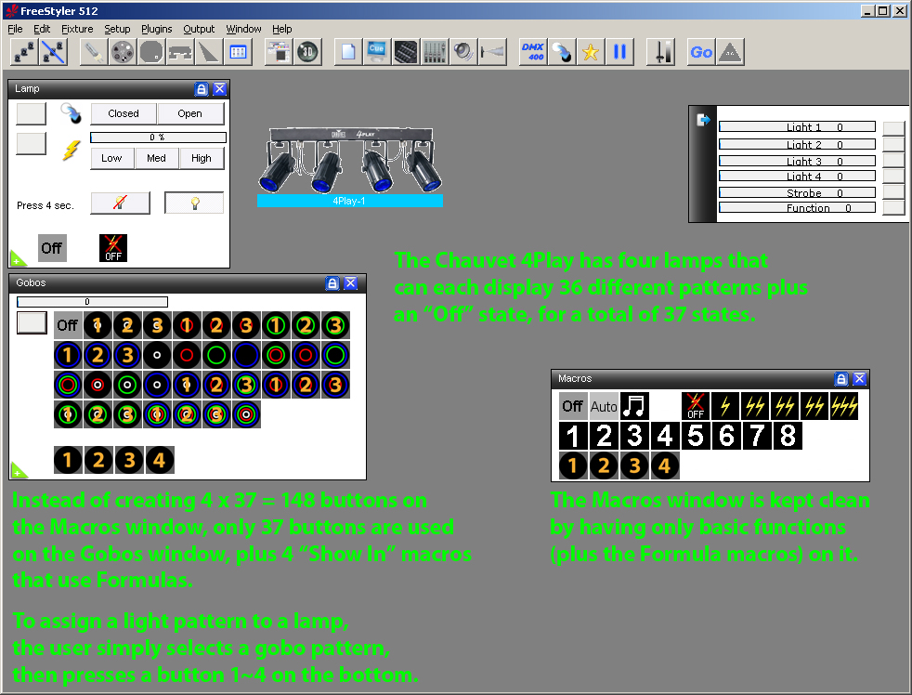The image size is (912, 695).
Task: Select Show In macro 4 in Gobos window
Action: click(160, 461)
